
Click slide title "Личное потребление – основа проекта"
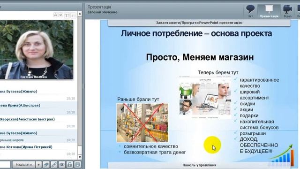point(196,33)
